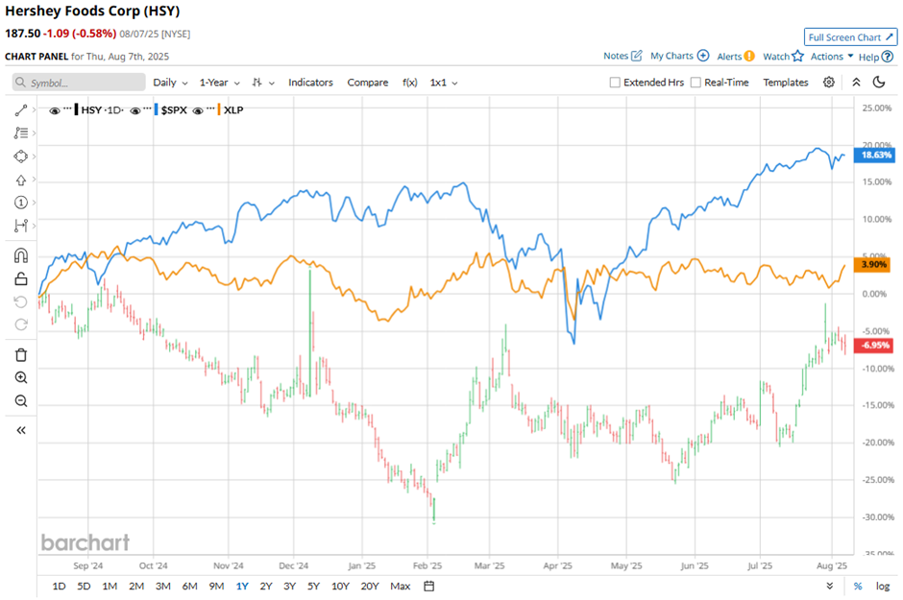The height and width of the screenshot is (600, 903).
Task: Hide the XLP series eye icon
Action: coord(198,110)
